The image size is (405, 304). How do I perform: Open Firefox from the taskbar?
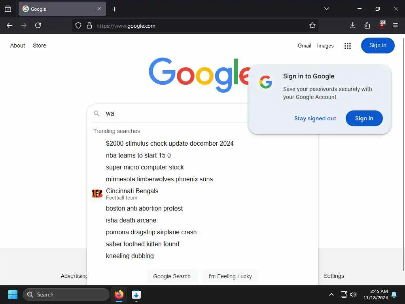point(119,294)
